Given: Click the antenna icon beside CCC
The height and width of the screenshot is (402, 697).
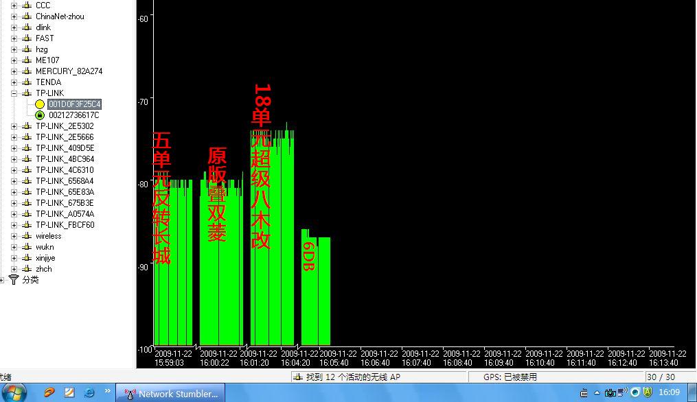Looking at the screenshot, I should [27, 5].
